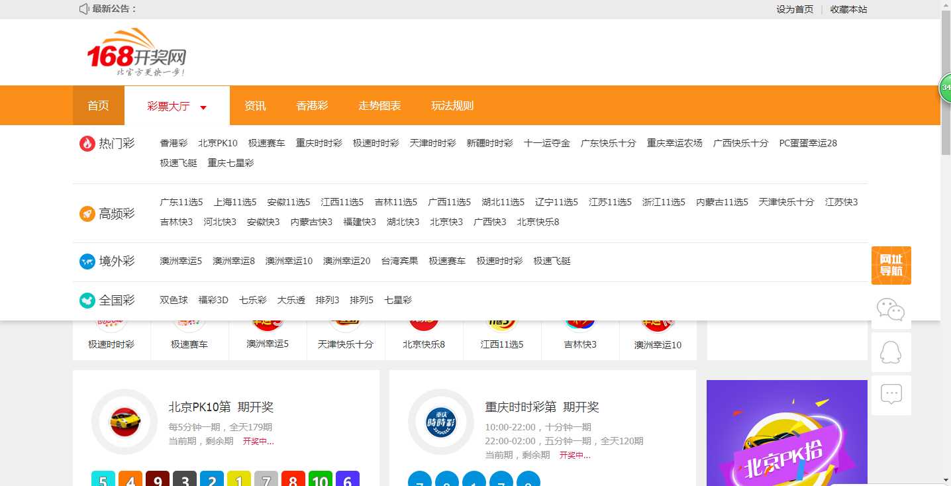This screenshot has width=951, height=486.
Task: Click the 境外彩 globe icon
Action: click(87, 262)
